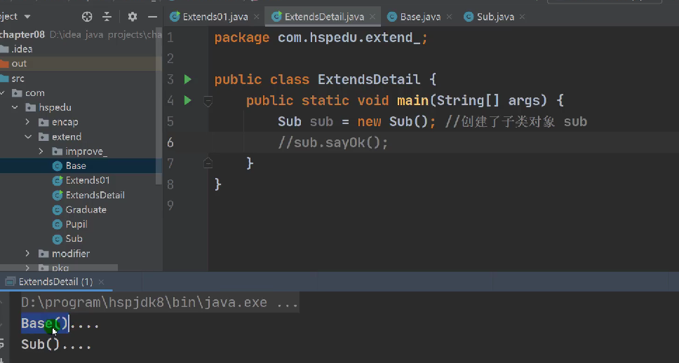Click the ExtendsDetail class name in code
Image resolution: width=679 pixels, height=363 pixels.
point(368,80)
